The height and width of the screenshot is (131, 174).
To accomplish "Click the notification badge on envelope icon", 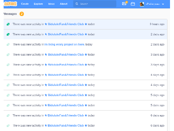I will [127, 2].
